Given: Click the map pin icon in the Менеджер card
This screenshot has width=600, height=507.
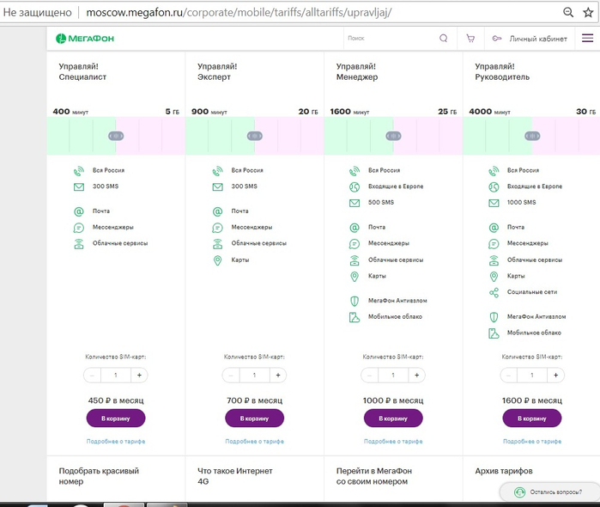Looking at the screenshot, I should click(355, 277).
